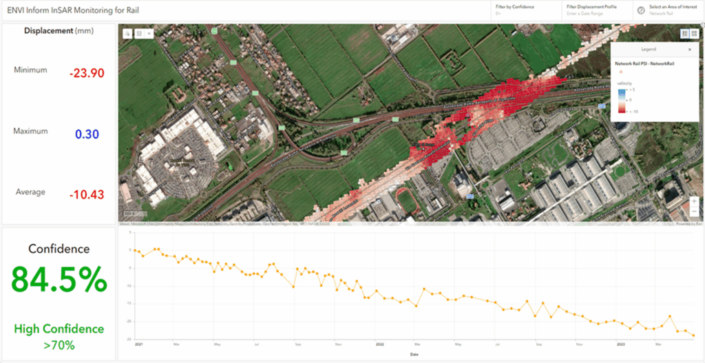Click the last data point on chart
The width and height of the screenshot is (705, 363).
[x=693, y=335]
